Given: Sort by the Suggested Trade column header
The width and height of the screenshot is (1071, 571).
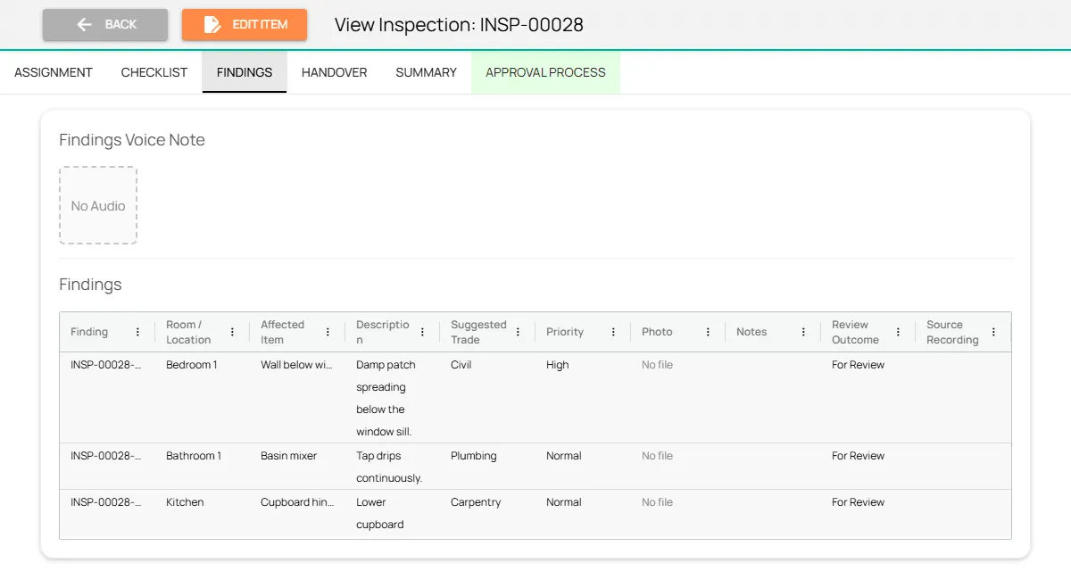Looking at the screenshot, I should click(x=478, y=332).
